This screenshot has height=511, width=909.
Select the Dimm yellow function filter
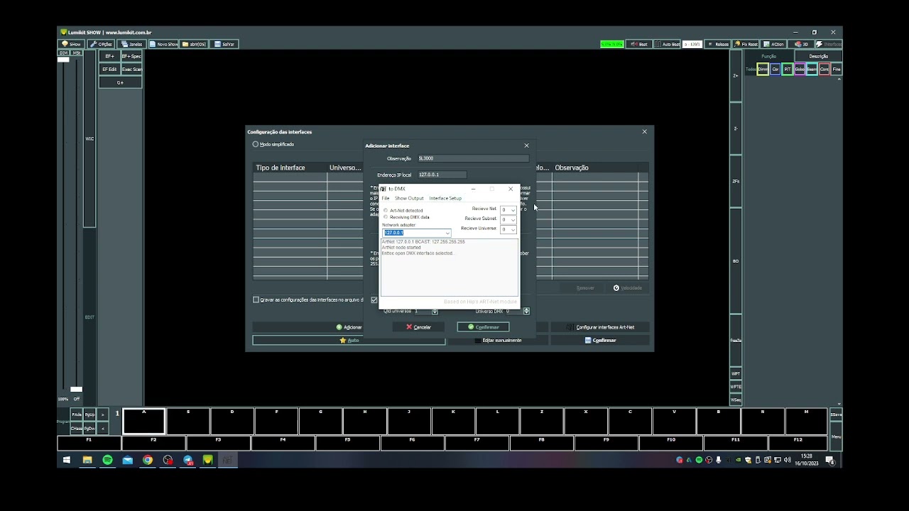click(763, 69)
